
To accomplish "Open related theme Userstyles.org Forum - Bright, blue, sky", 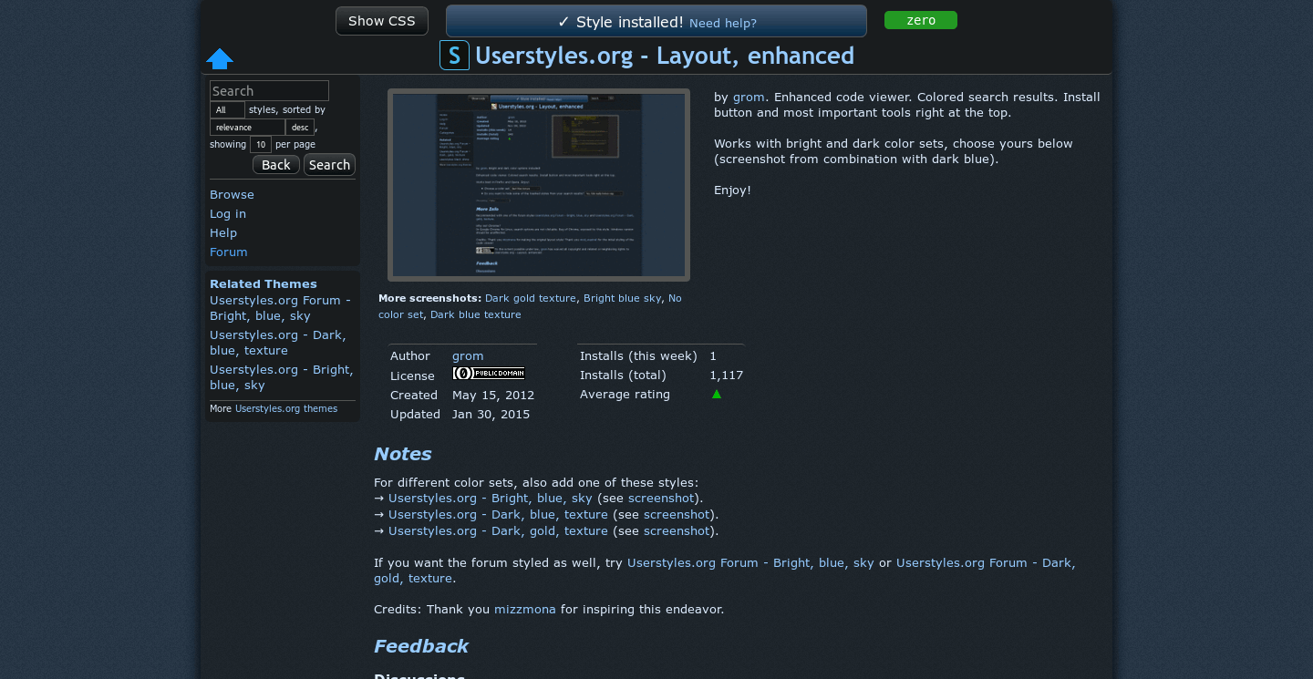I will pyautogui.click(x=280, y=308).
